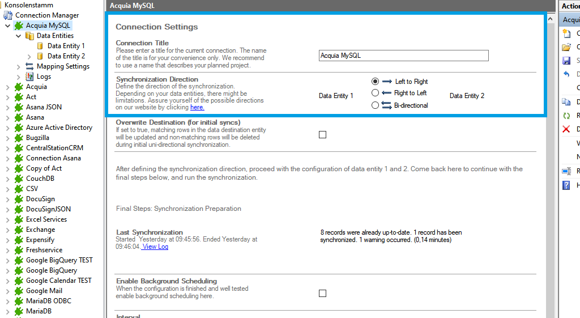Follow the 'here' link for sync directions

coord(197,107)
